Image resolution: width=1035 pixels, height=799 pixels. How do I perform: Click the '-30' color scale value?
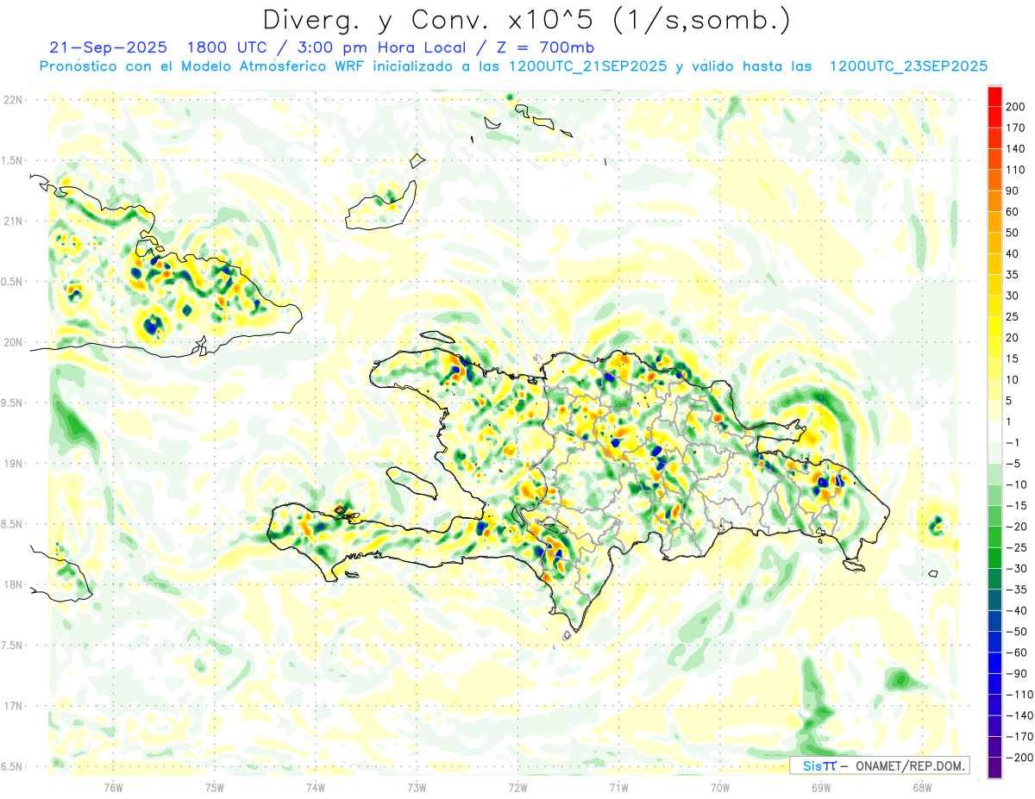coord(1017,569)
